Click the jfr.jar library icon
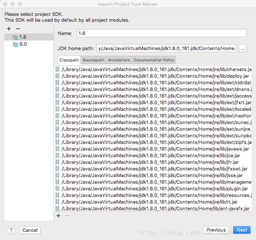The height and width of the screenshot is (240, 256). (x=57, y=162)
